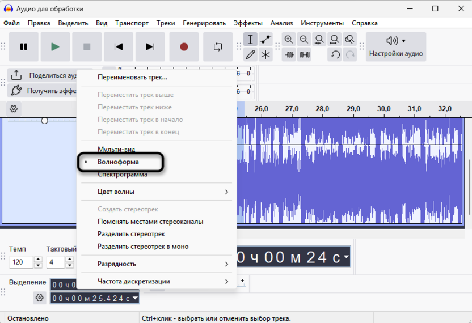Skip to start of the project
472x323 pixels.
point(119,47)
